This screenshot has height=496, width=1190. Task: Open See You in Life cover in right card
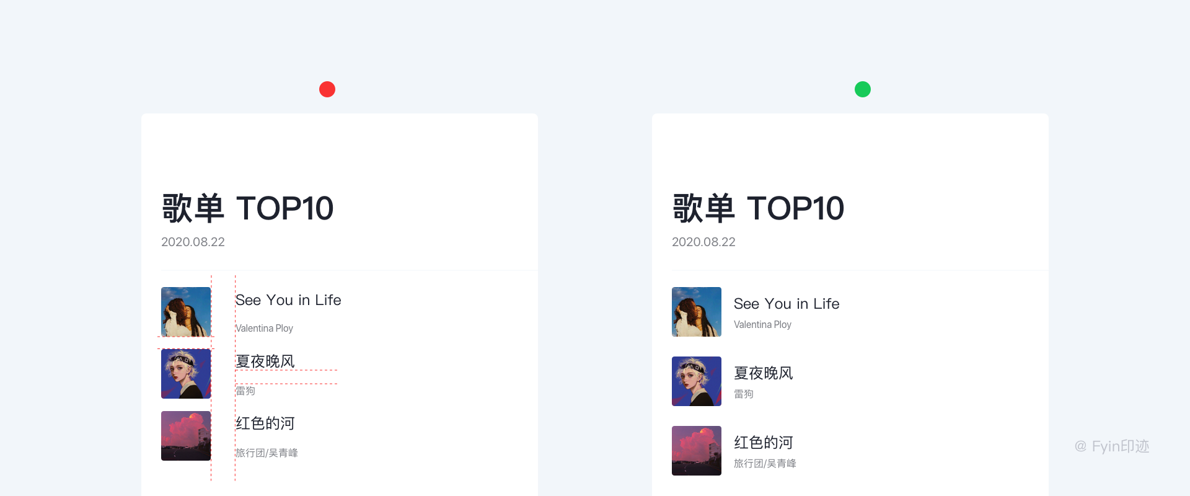tap(697, 312)
